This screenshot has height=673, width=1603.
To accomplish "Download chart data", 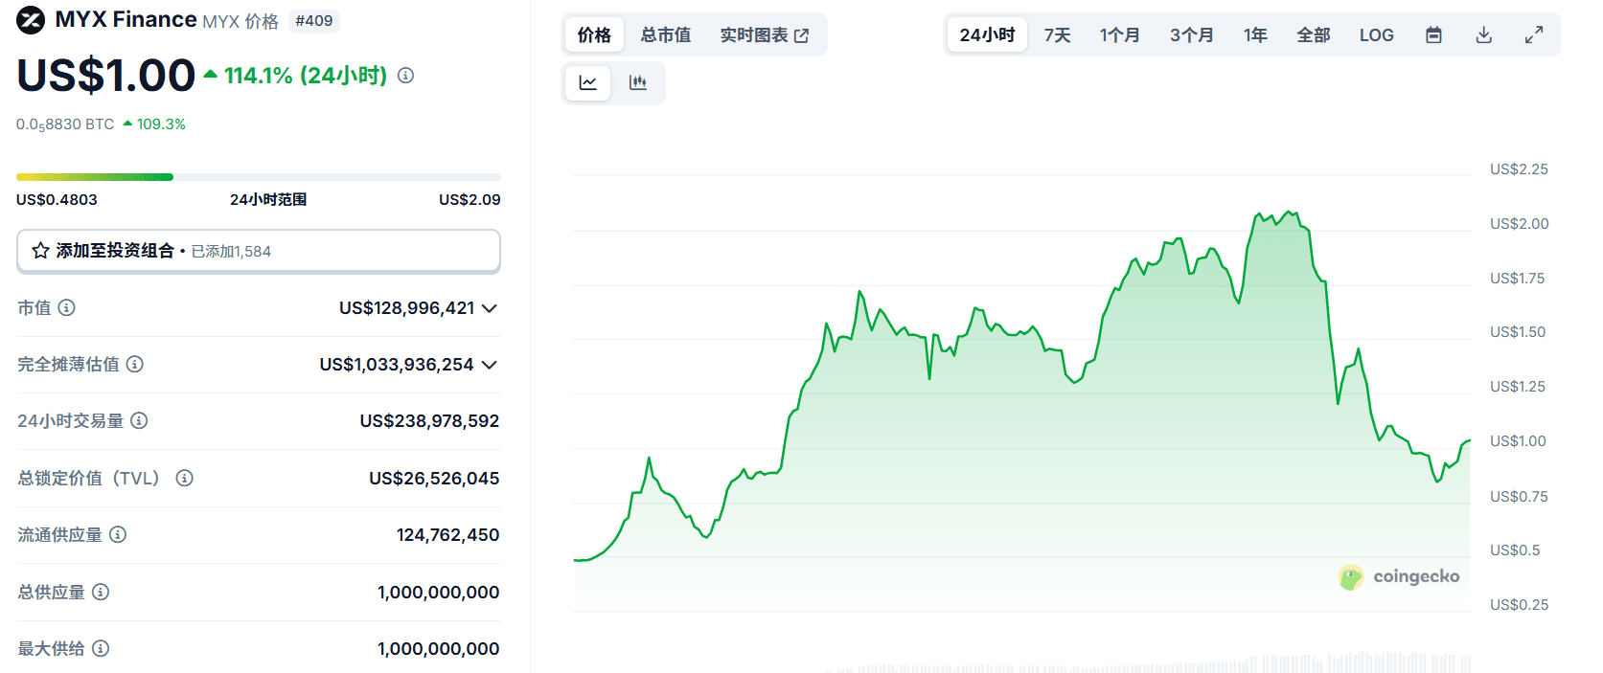I will click(1483, 35).
